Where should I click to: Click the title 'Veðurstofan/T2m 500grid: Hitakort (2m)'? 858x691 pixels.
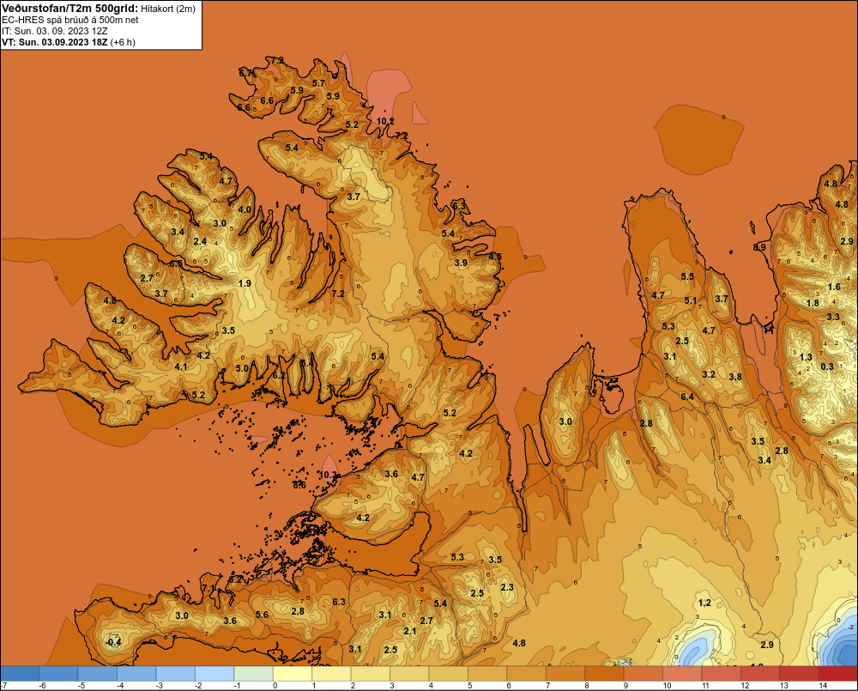pyautogui.click(x=98, y=9)
